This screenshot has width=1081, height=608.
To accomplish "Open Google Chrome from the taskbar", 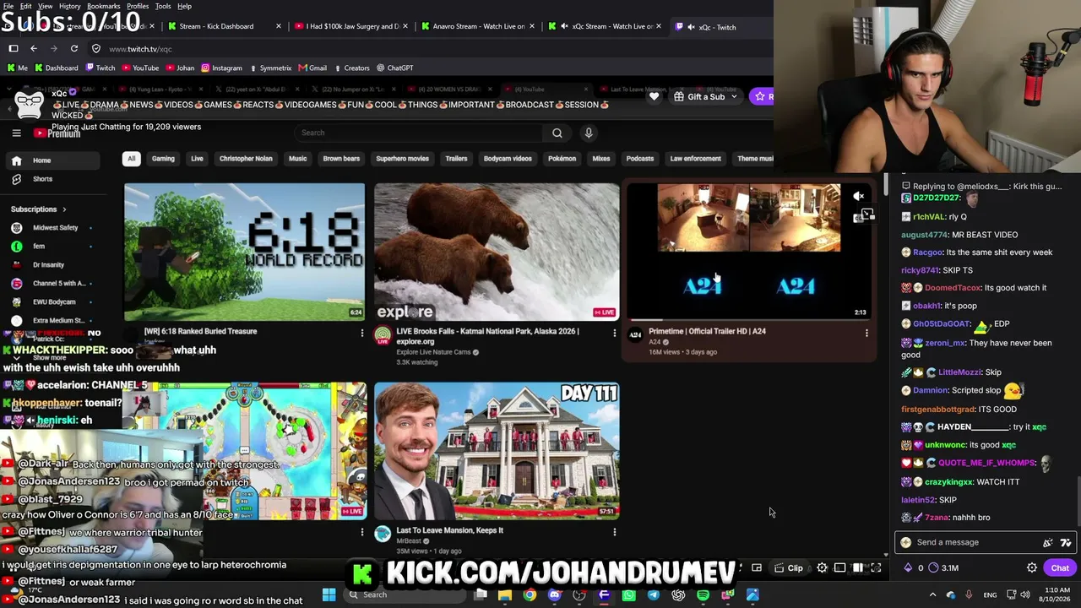I will pos(530,594).
